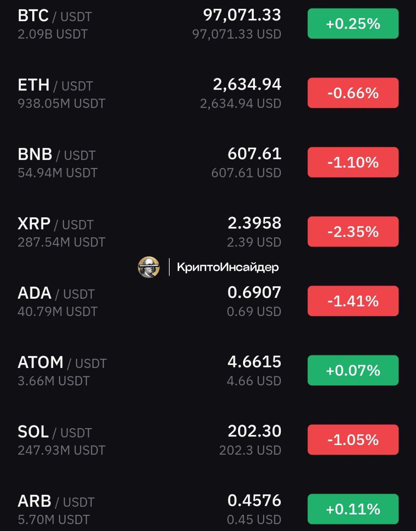416x531 pixels.
Task: Tap the XRP -2.35% change badge
Action: click(x=353, y=231)
